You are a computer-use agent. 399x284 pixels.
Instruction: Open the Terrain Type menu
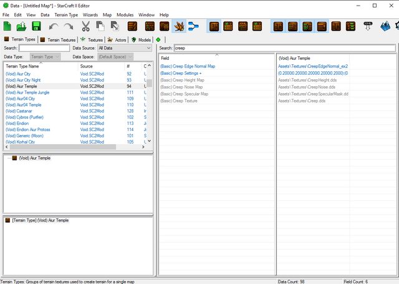point(66,15)
